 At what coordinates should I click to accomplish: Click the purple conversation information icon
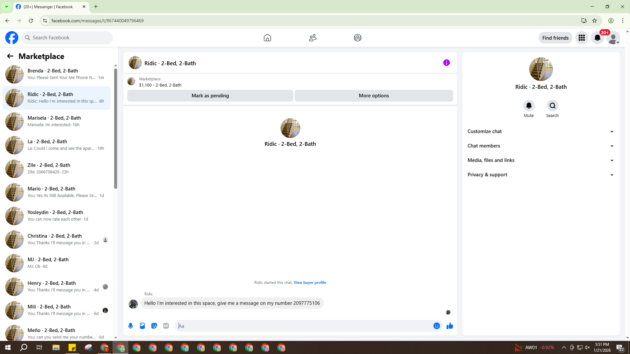446,63
